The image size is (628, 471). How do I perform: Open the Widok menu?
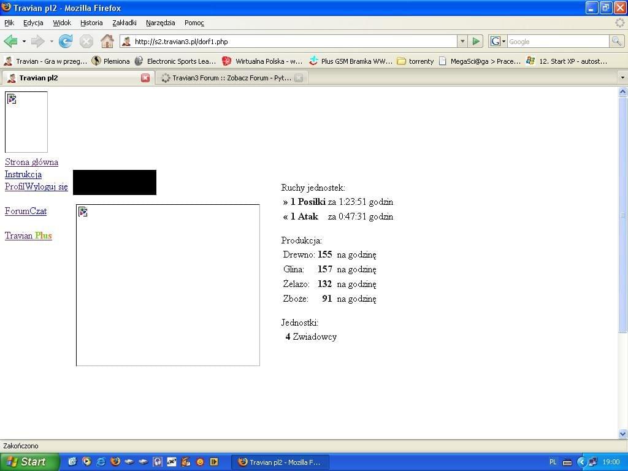[62, 23]
